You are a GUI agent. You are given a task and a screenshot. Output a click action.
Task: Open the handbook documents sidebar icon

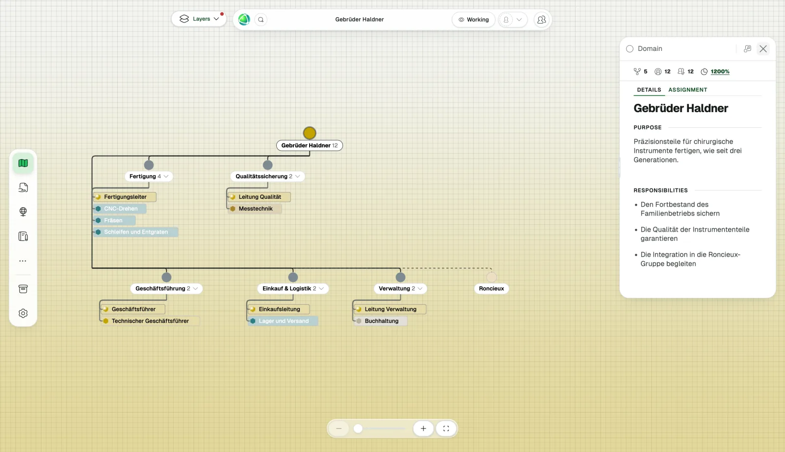tap(23, 237)
